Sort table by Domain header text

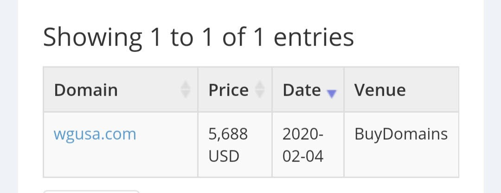click(86, 90)
